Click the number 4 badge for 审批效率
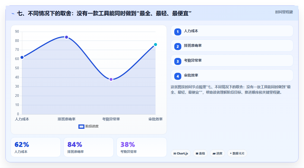 point(178,76)
